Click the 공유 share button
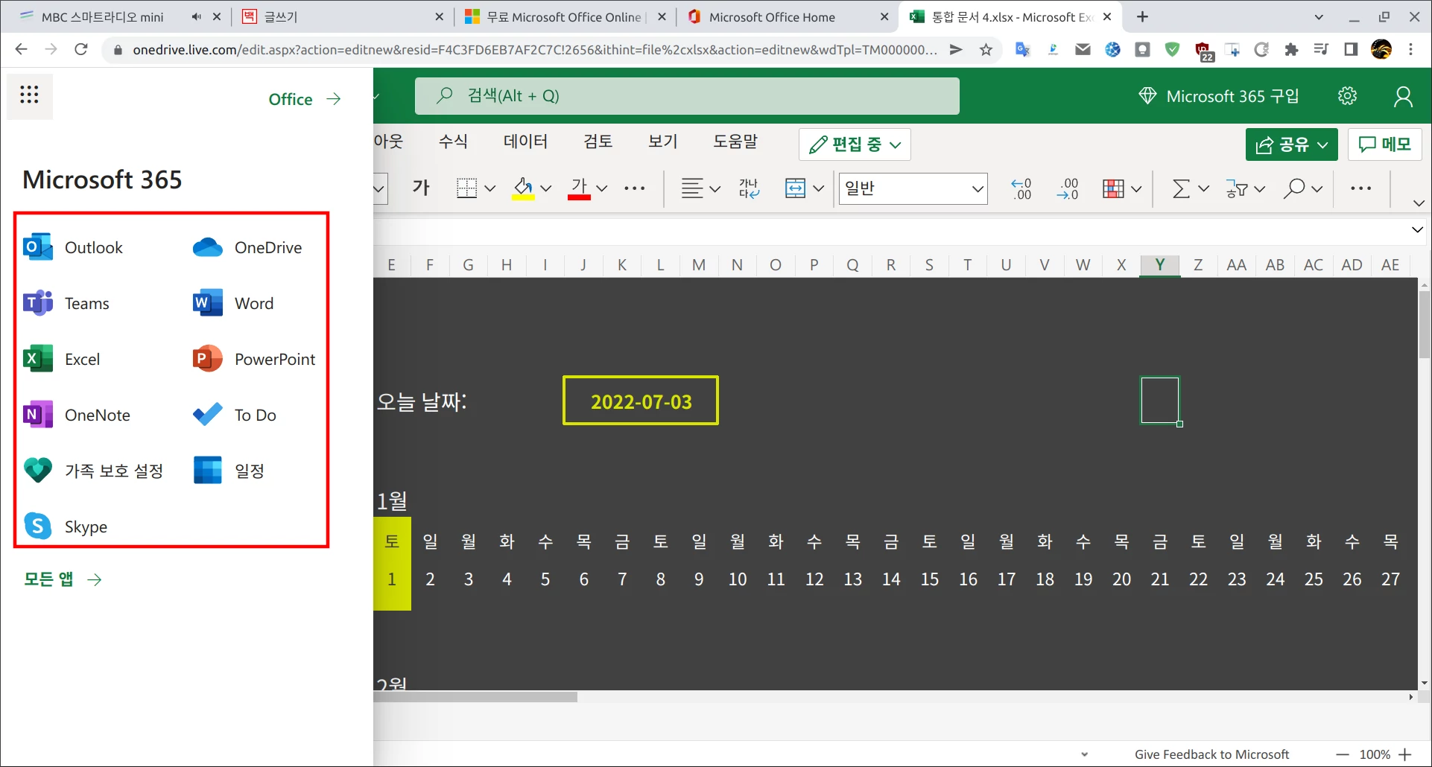Screen dimensions: 1432x767 pos(1291,144)
